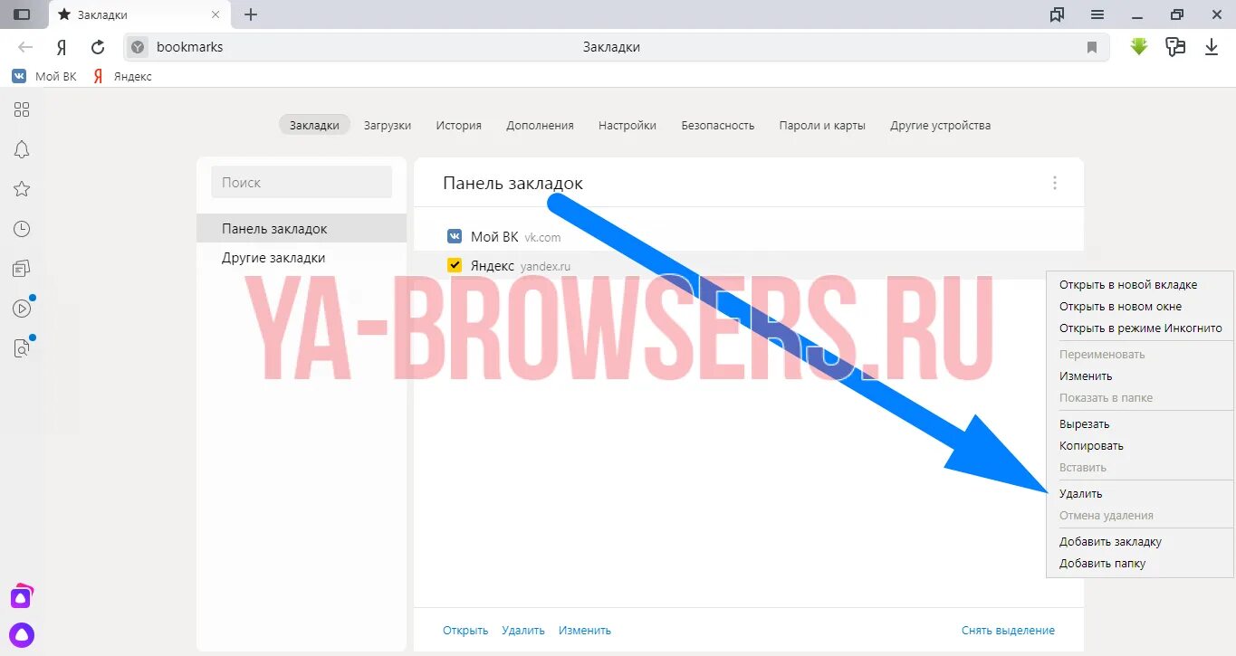Open a new tab with plus button
The width and height of the screenshot is (1236, 656).
tap(252, 14)
